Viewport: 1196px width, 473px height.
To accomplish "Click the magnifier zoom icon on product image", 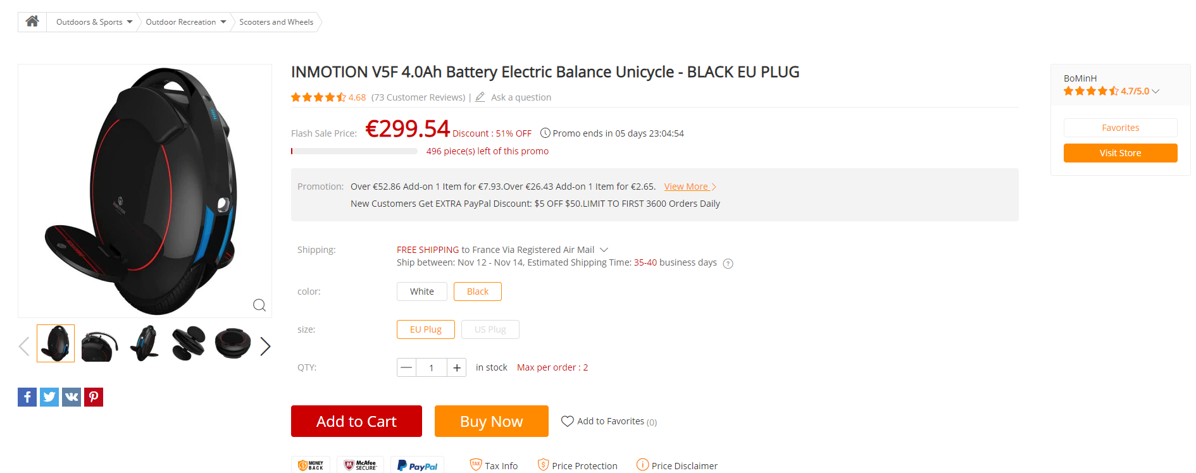I will [x=259, y=305].
